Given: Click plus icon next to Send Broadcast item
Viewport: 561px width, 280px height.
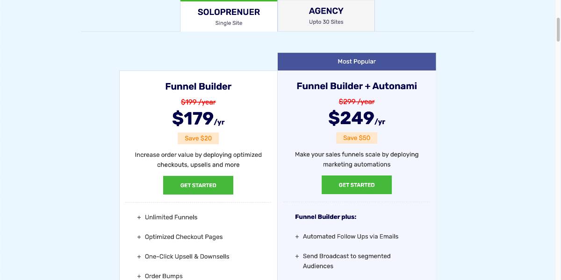Looking at the screenshot, I should 297,256.
